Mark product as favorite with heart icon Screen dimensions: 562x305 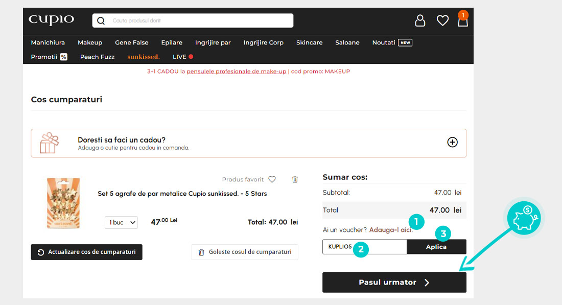(272, 179)
